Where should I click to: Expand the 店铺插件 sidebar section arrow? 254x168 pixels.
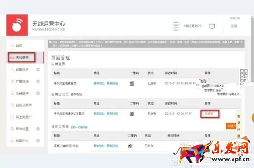[x=38, y=93]
